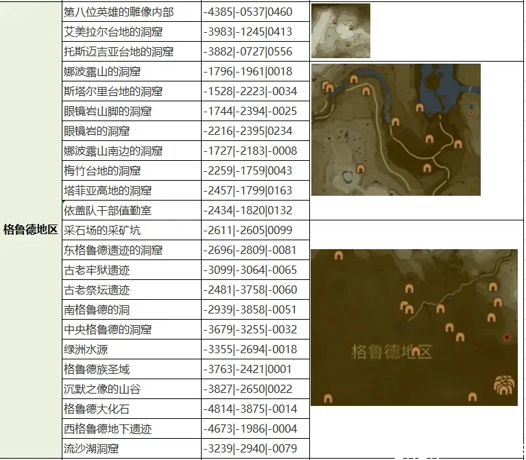Select cave icon in bottom-left corner of Gerudo map
This screenshot has height=460, width=526.
328,398
